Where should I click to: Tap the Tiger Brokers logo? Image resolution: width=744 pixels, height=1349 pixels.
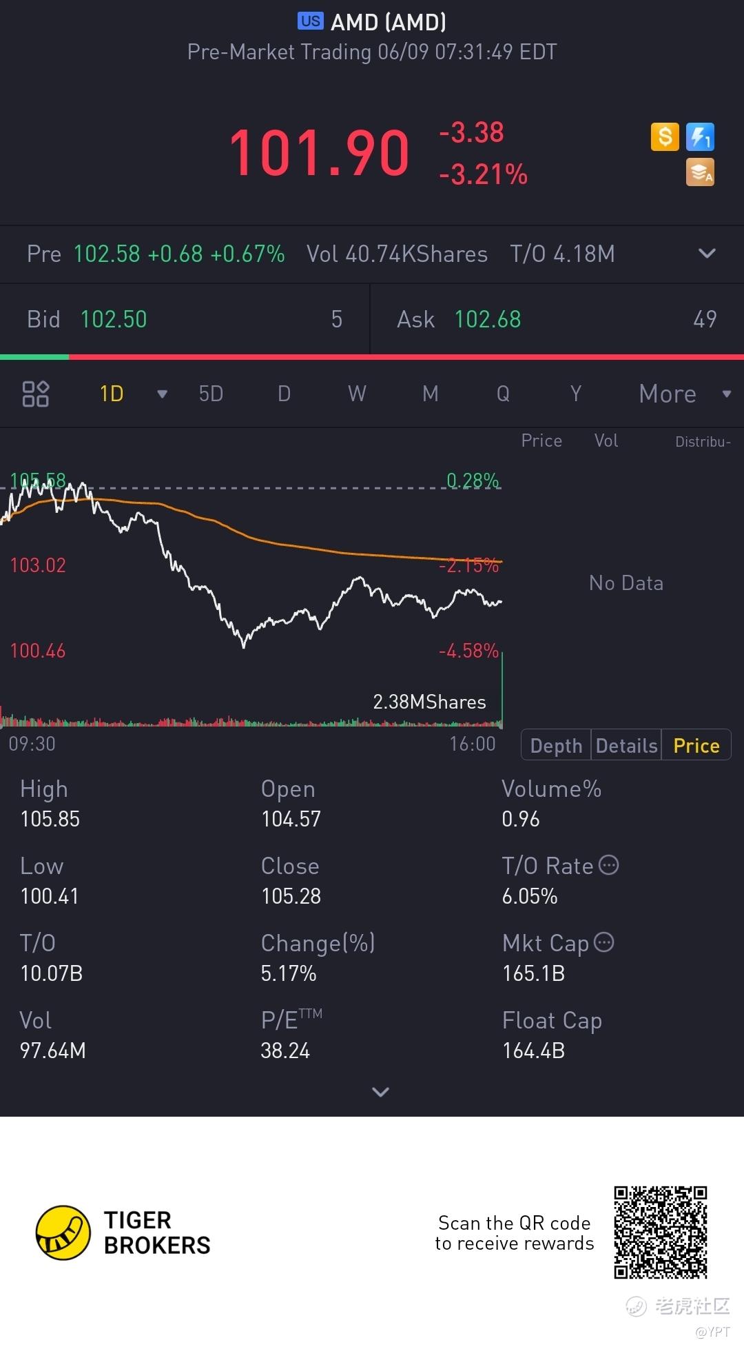[123, 1233]
